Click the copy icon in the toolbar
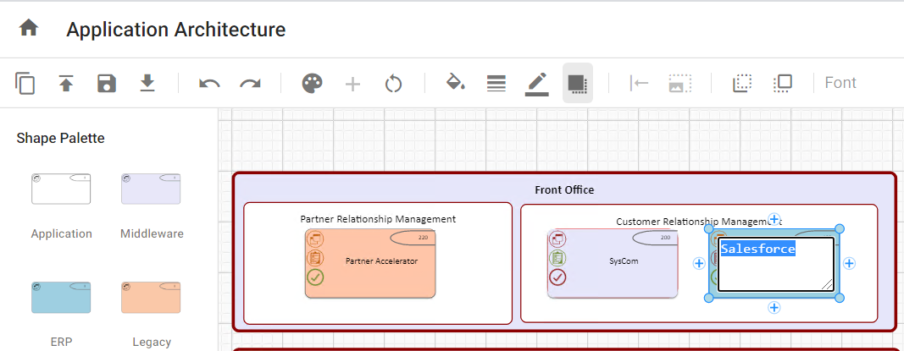 click(x=25, y=83)
